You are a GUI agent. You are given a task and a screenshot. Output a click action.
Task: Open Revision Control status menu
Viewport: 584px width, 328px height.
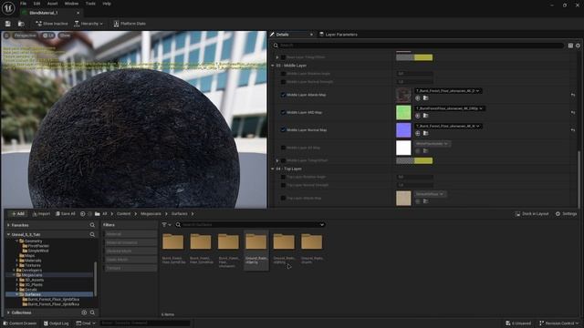558,323
